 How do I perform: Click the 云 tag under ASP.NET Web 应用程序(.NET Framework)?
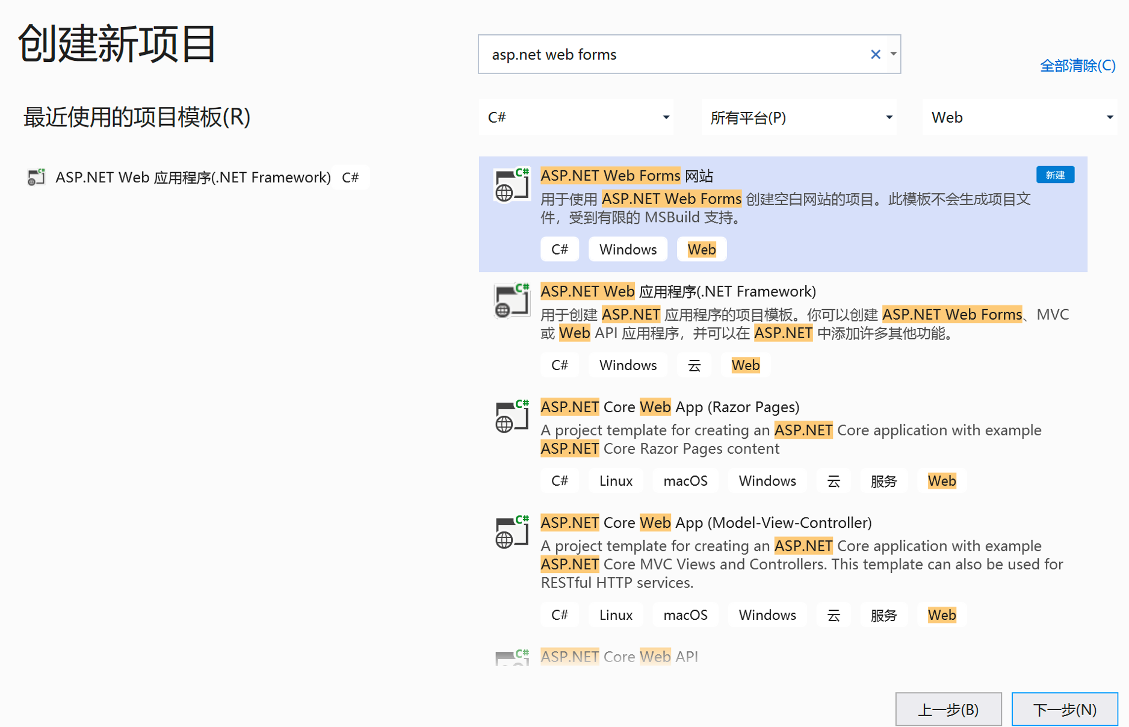tap(694, 365)
